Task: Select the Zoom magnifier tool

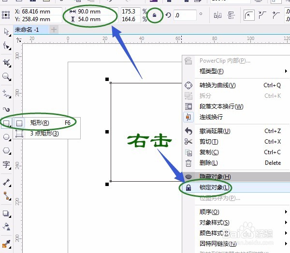Action: point(6,77)
